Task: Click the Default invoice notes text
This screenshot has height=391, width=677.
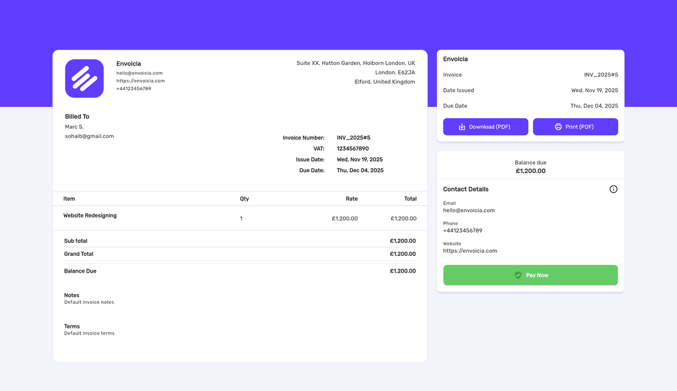Action: tap(89, 301)
